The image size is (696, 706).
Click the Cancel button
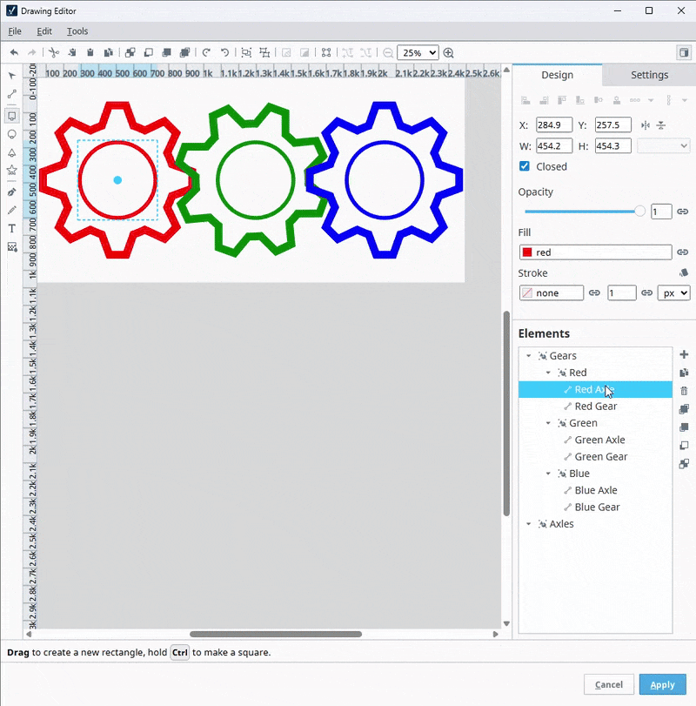click(x=608, y=685)
